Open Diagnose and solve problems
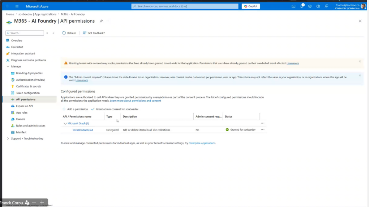 click(28, 60)
